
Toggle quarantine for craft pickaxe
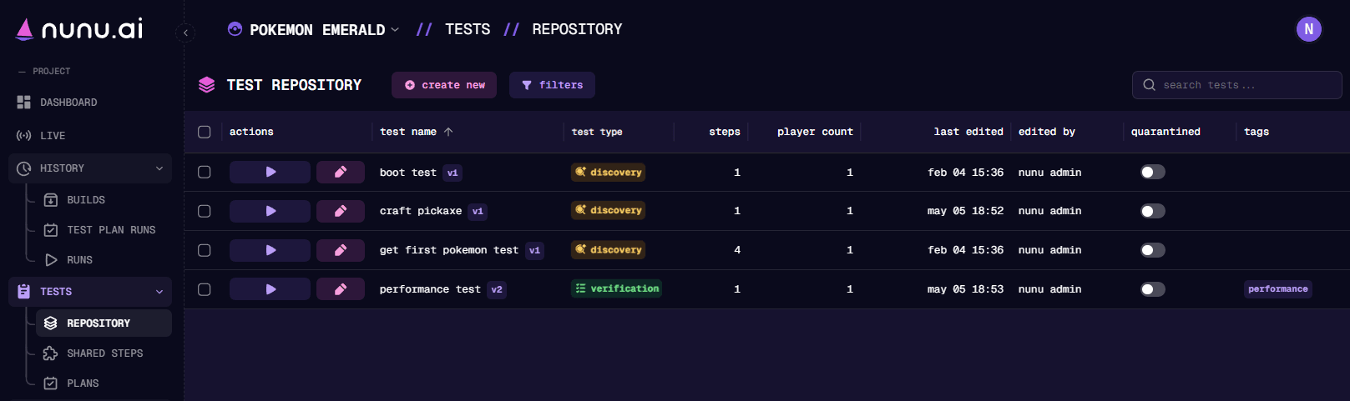point(1153,211)
